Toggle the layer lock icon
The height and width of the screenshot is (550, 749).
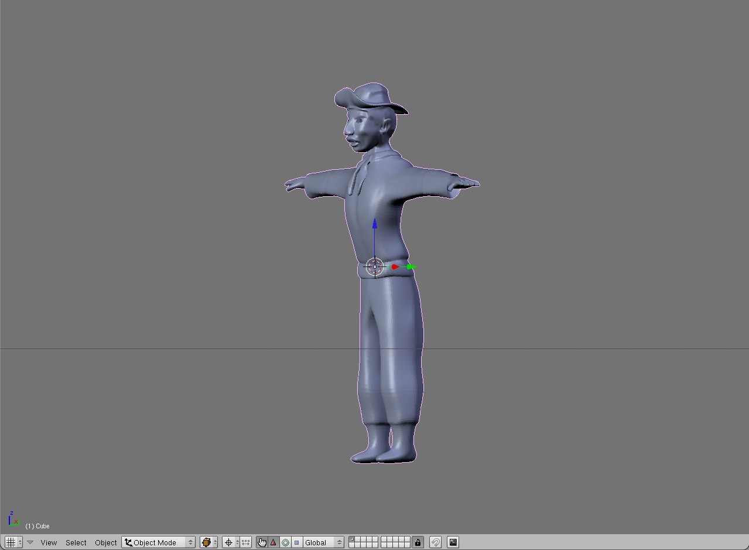pos(418,542)
